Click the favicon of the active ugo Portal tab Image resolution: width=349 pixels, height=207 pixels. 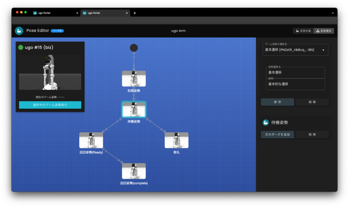(85, 13)
